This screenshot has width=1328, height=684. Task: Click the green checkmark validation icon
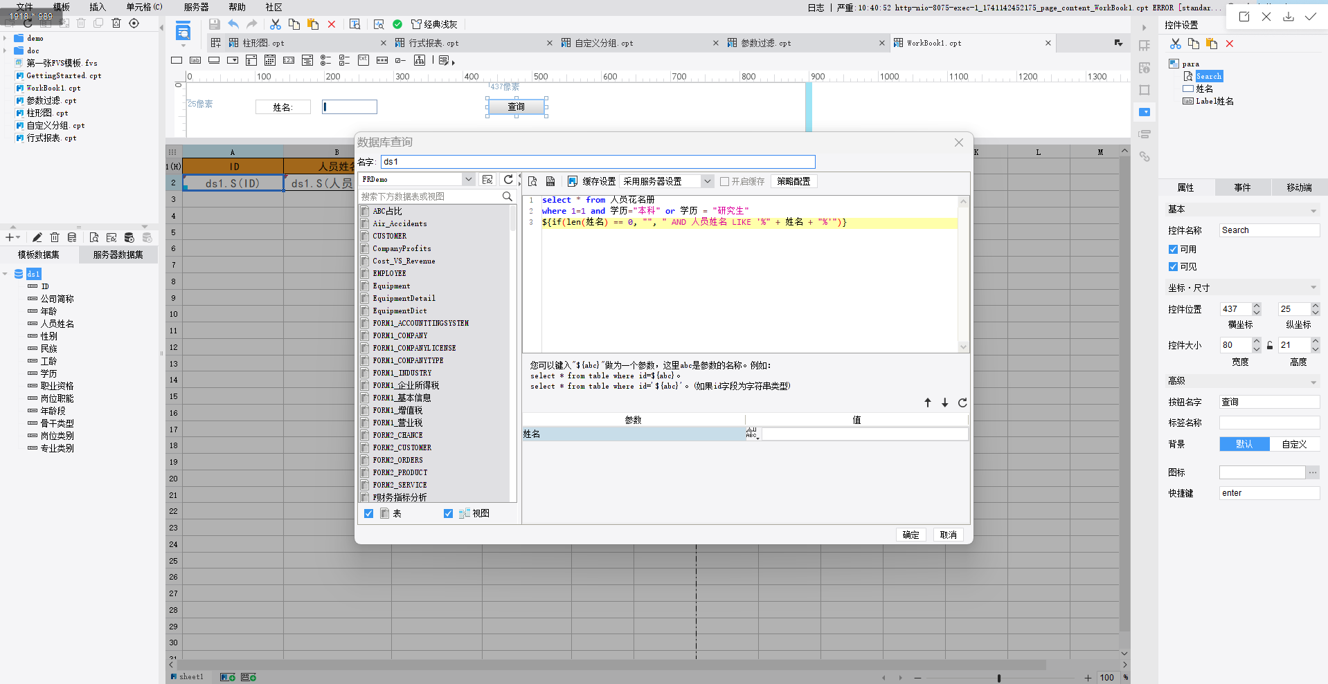tap(397, 24)
